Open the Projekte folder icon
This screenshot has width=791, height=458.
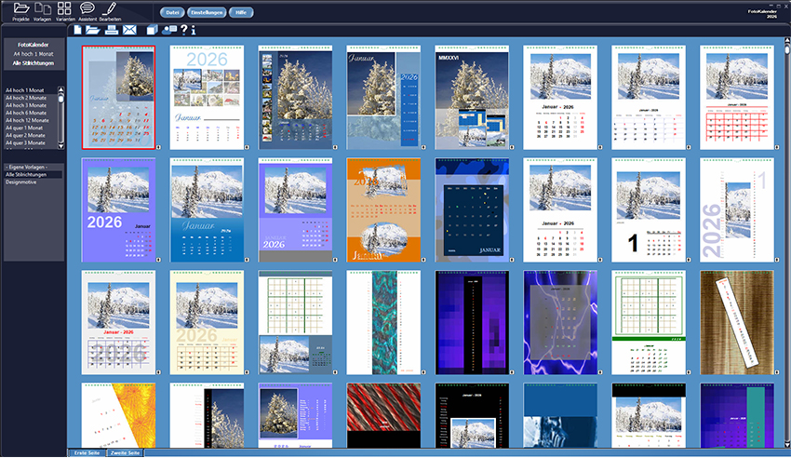21,9
